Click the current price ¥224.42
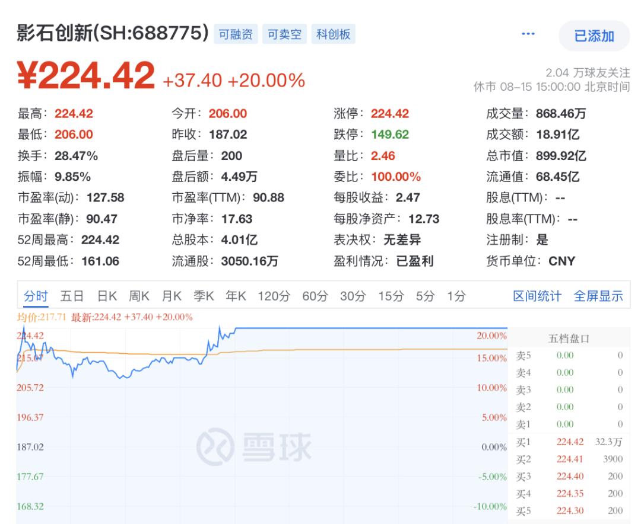Image resolution: width=641 pixels, height=524 pixels. pyautogui.click(x=86, y=75)
